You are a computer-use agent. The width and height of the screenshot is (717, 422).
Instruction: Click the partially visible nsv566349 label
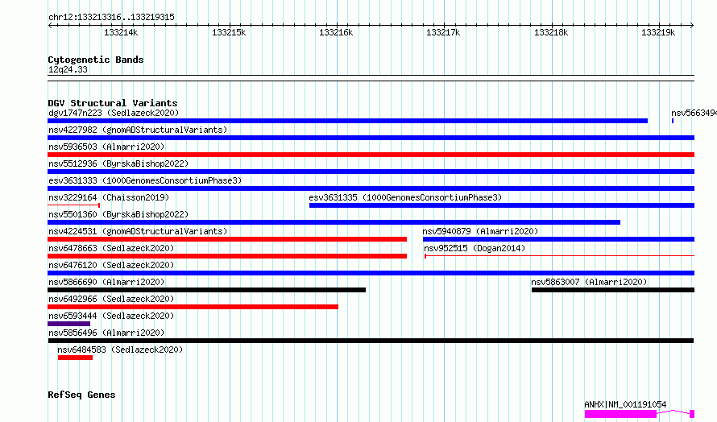coord(694,113)
